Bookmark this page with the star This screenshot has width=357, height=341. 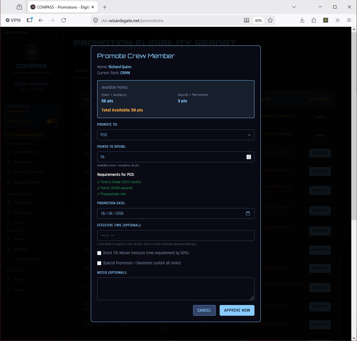pyautogui.click(x=270, y=21)
